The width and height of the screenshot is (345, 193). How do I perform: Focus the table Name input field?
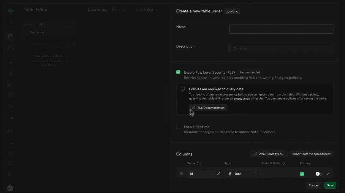tap(281, 29)
